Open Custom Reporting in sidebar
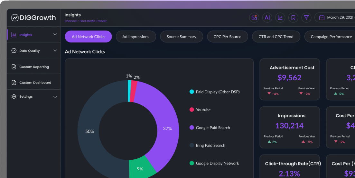 click(x=34, y=67)
